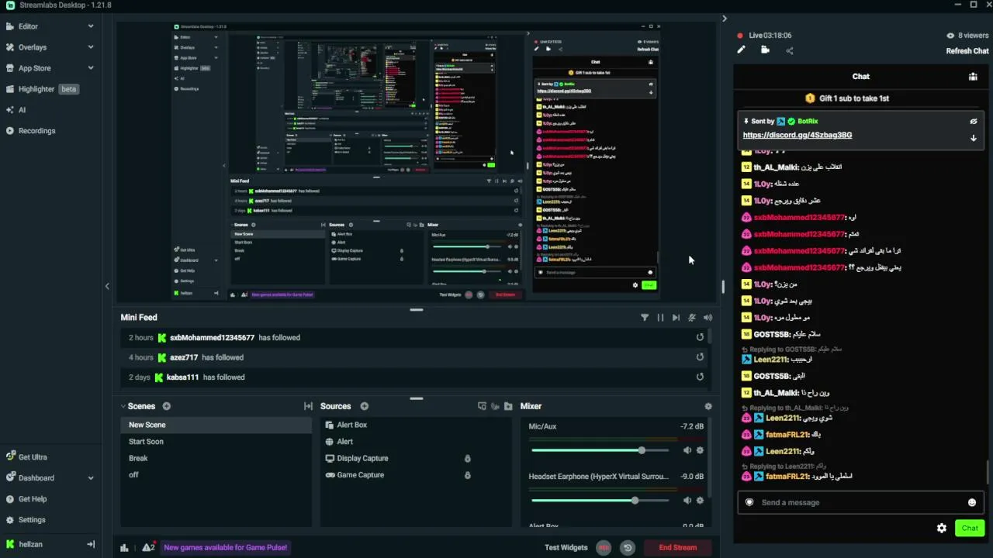
Task: Toggle Mini Feed alert volume speaker
Action: pyautogui.click(x=708, y=318)
